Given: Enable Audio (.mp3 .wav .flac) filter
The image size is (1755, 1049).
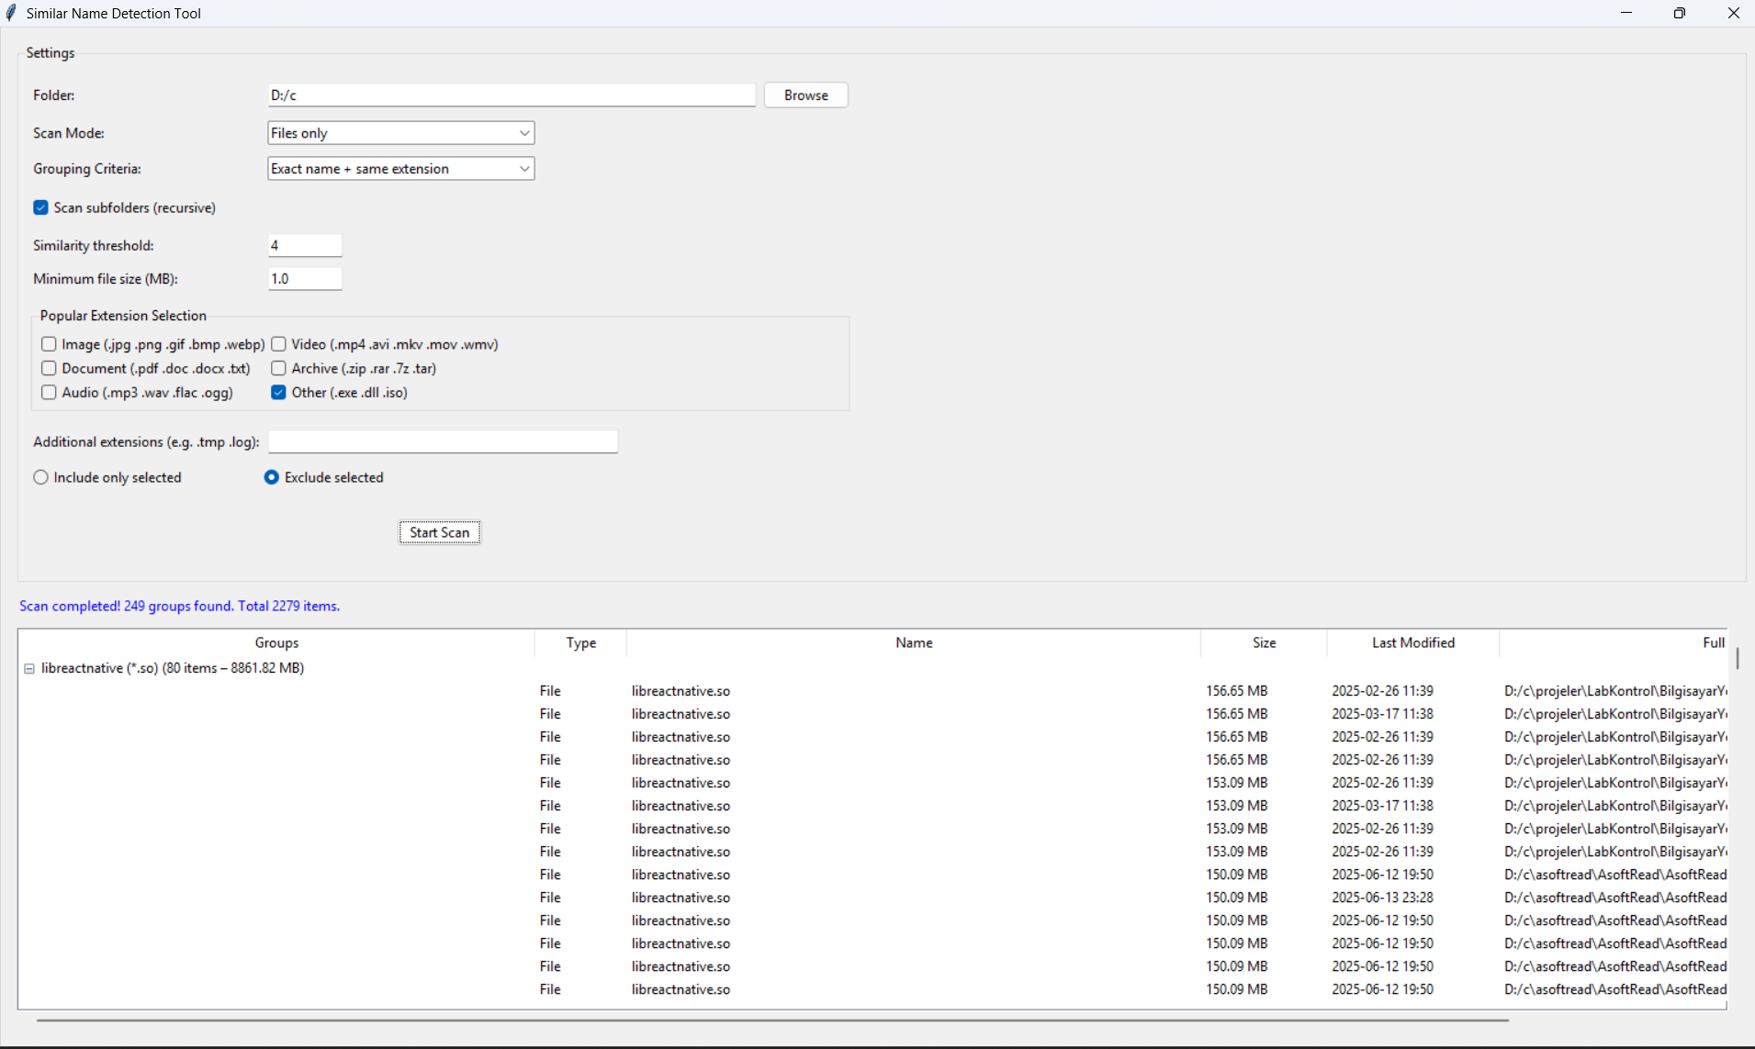Looking at the screenshot, I should (x=49, y=392).
